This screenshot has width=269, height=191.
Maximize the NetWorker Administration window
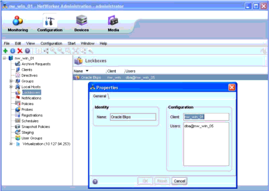(x=256, y=6)
